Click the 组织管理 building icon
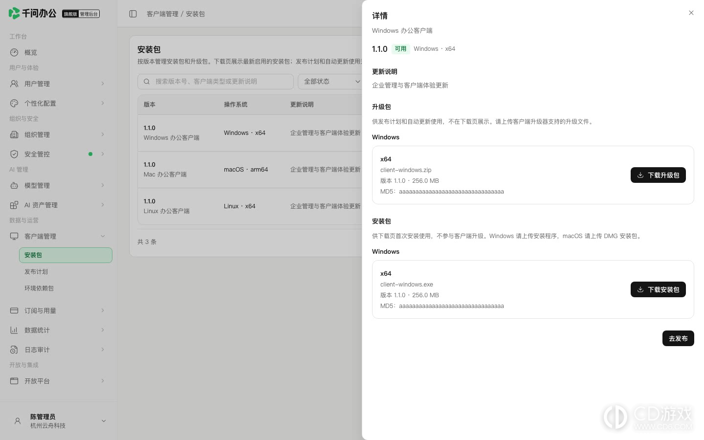This screenshot has height=440, width=704. click(x=14, y=134)
